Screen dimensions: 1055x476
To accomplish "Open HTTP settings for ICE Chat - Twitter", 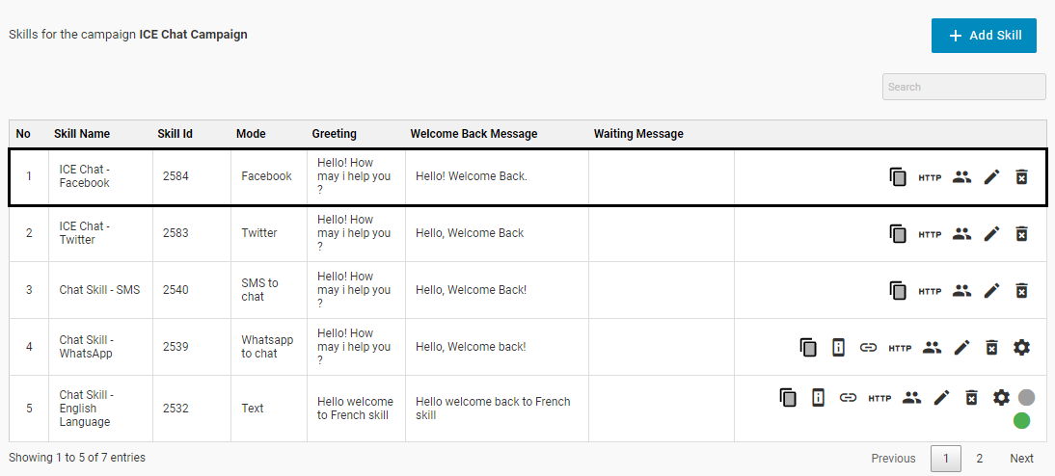I will 930,234.
